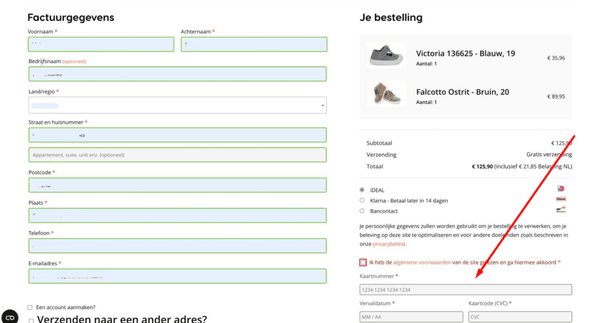Select Klarna pay later option
The image size is (600, 323).
[362, 200]
